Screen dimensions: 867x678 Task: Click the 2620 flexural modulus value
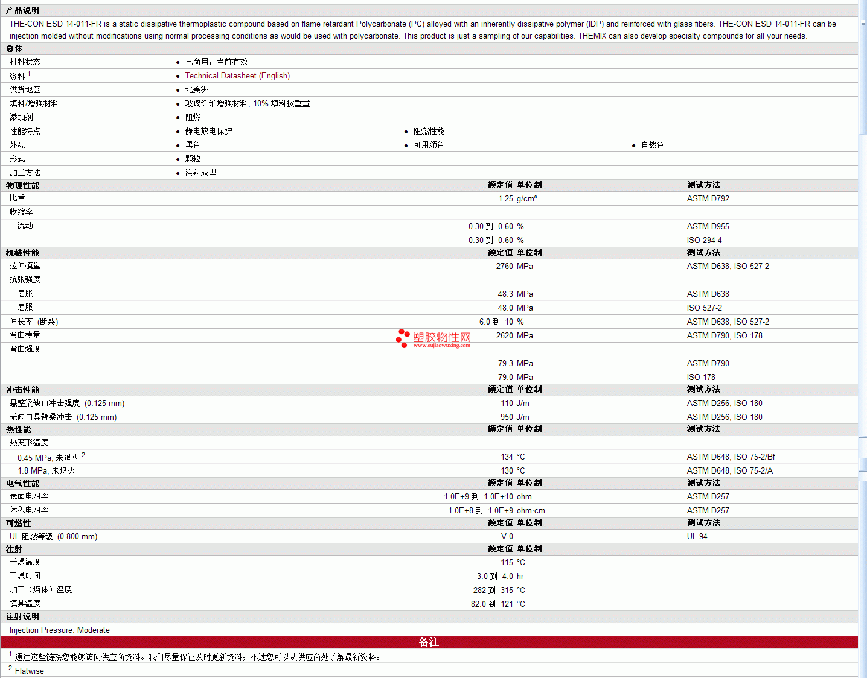[x=504, y=335]
